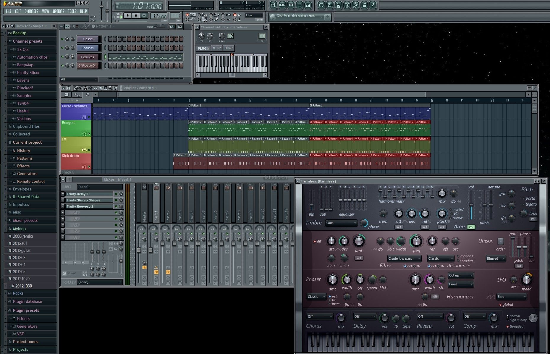Image resolution: width=550 pixels, height=354 pixels.
Task: Switch to FUNC tab in Channel settings
Action: click(x=229, y=48)
